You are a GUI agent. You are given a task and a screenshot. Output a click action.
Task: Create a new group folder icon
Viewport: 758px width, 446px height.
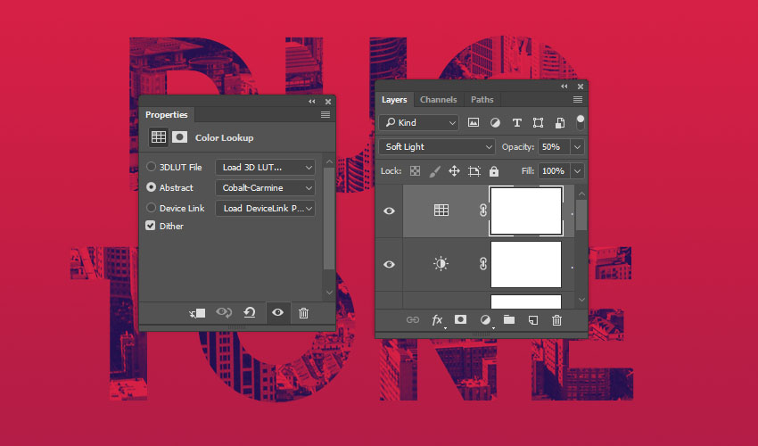pyautogui.click(x=509, y=320)
